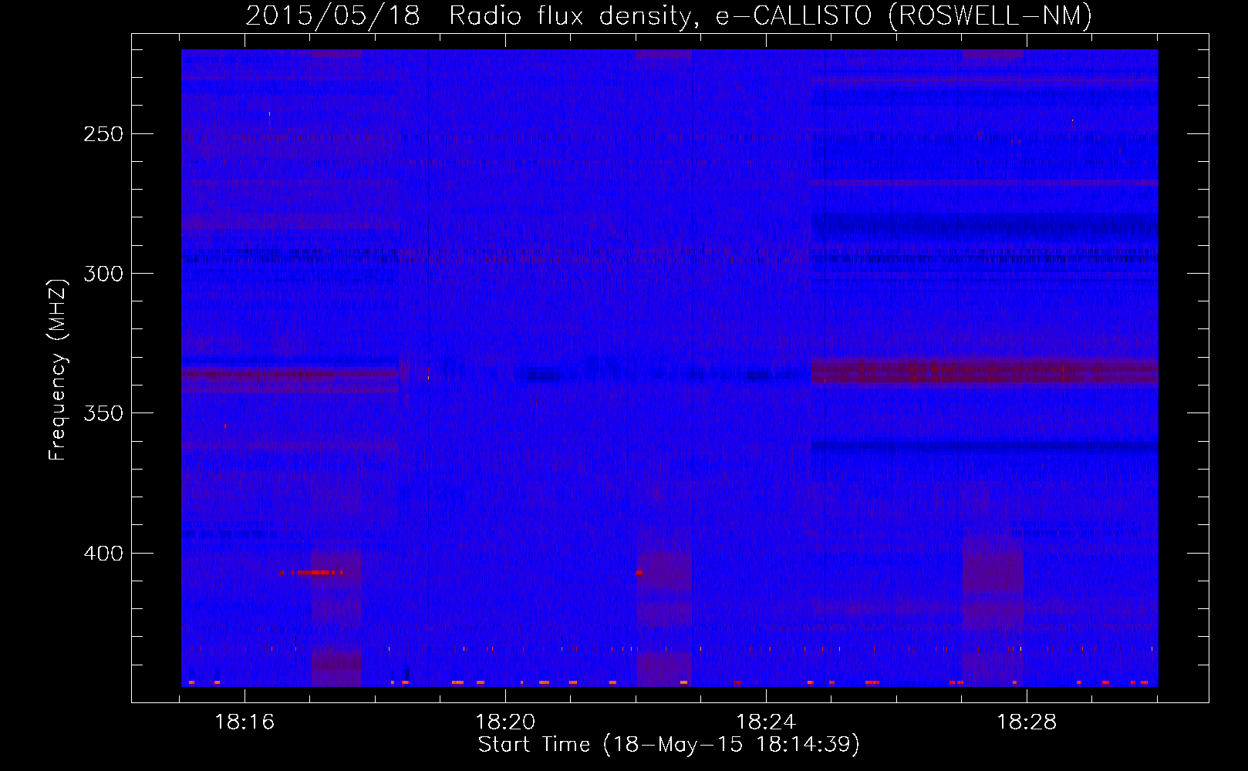Click the 18:20 time tick label

(x=505, y=722)
